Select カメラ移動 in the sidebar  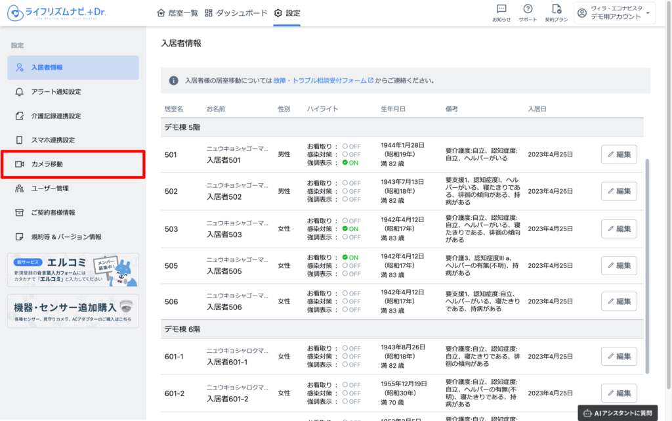[x=47, y=164]
